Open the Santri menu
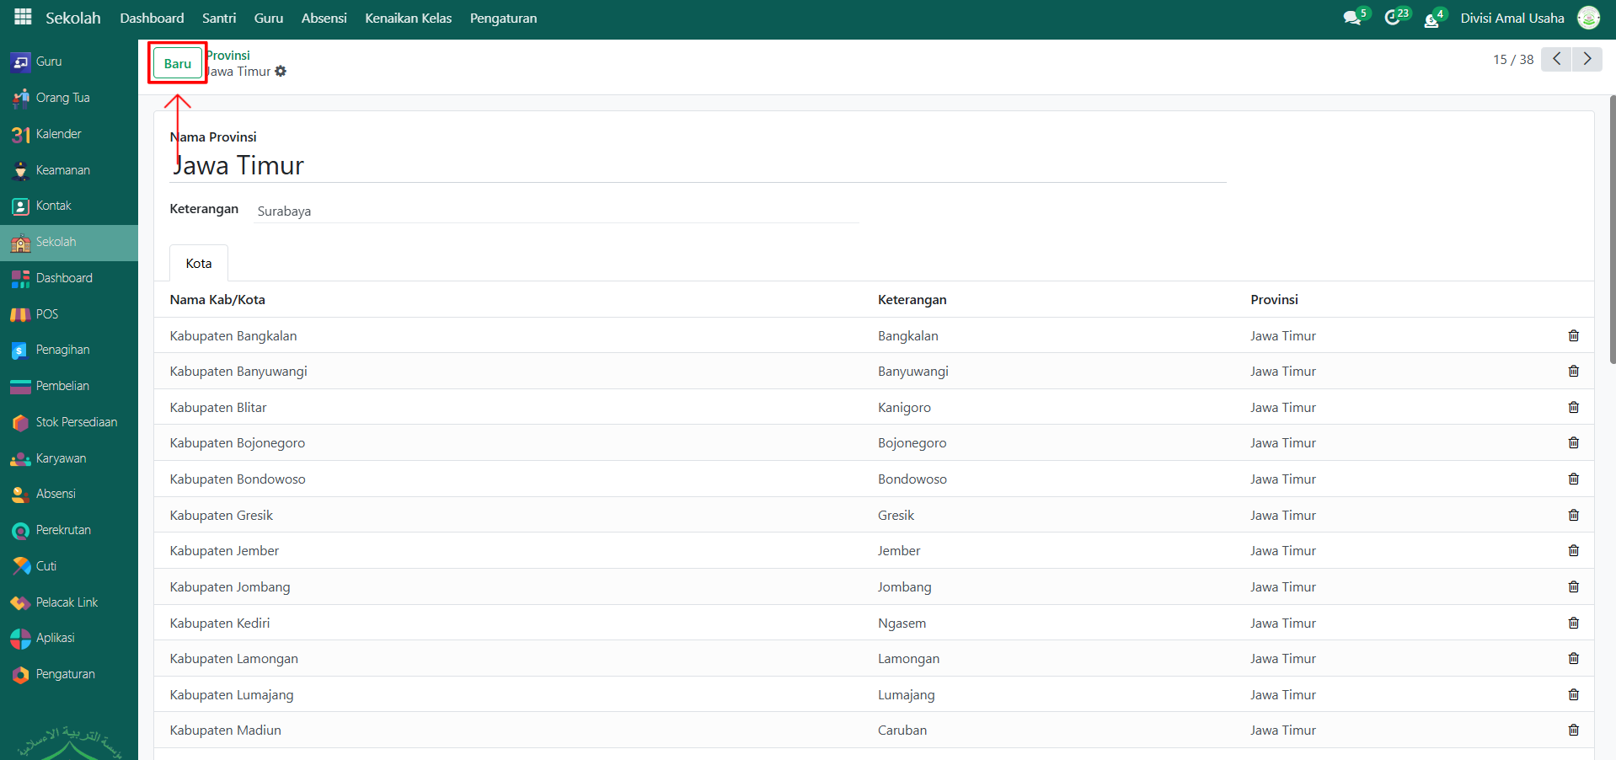The width and height of the screenshot is (1616, 760). (x=219, y=18)
